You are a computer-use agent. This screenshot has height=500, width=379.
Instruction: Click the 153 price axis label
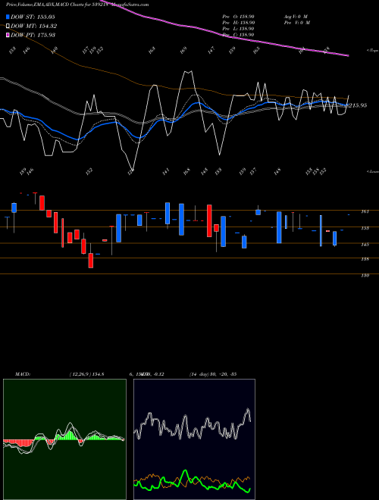(x=365, y=228)
